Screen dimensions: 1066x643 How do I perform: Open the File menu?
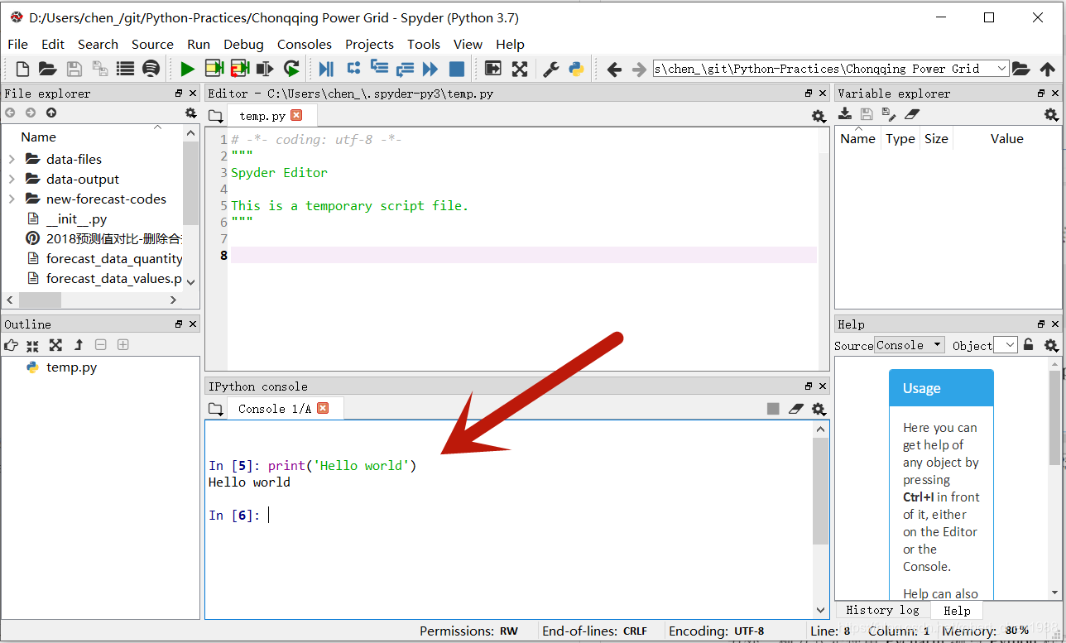[17, 44]
